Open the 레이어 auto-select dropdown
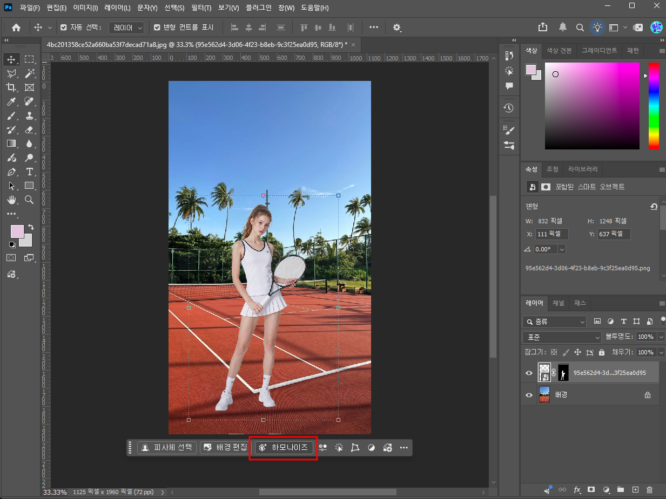The width and height of the screenshot is (666, 499). [127, 28]
